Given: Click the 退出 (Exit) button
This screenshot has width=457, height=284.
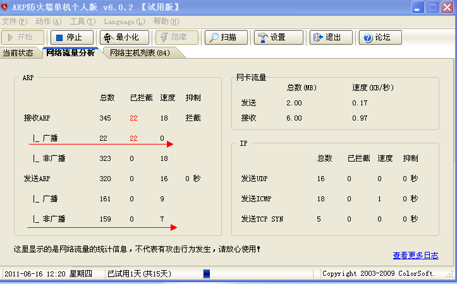Looking at the screenshot, I should [331, 37].
